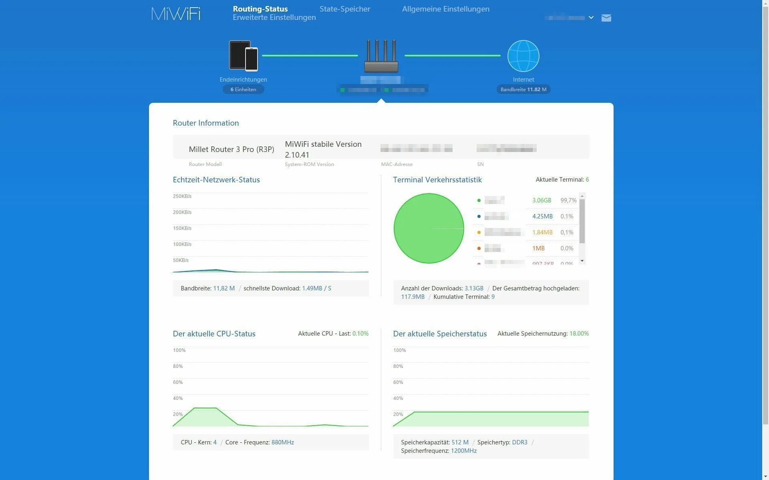Viewport: 769px width, 480px height.
Task: Click green bullet next to 3.06GB
Action: click(x=479, y=200)
